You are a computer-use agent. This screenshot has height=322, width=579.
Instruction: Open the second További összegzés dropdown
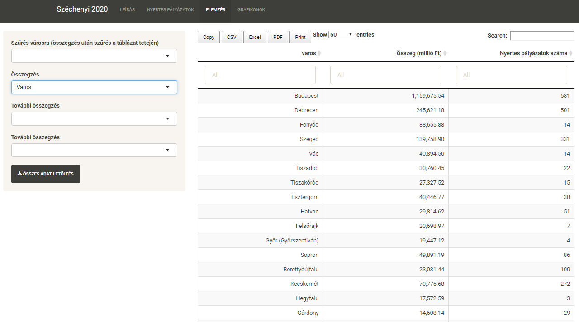click(94, 150)
